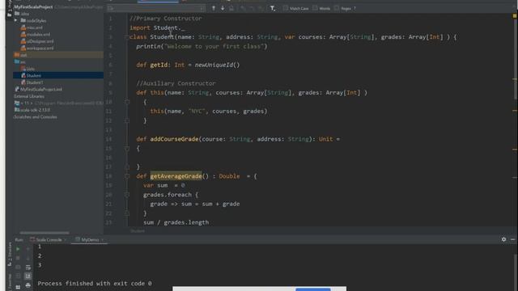Collapse auxiliary constructor fold at line 10
Screen dimensions: 518x291
[127, 102]
